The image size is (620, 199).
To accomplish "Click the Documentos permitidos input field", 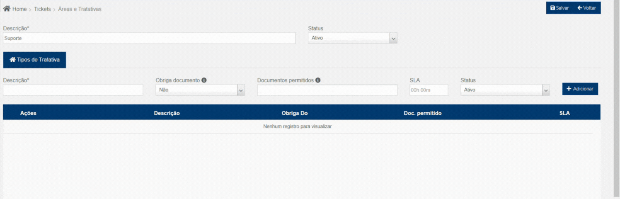I will (327, 90).
